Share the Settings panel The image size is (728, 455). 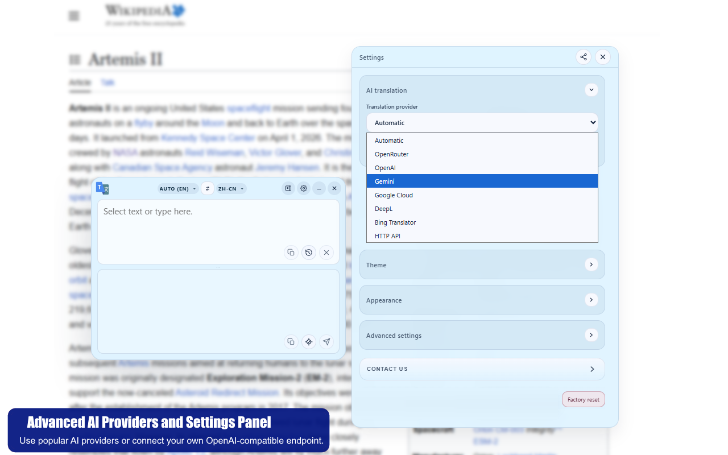(x=583, y=57)
